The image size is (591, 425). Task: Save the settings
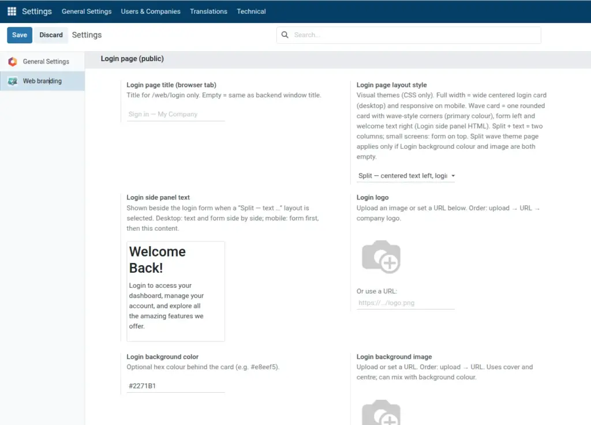pos(20,35)
